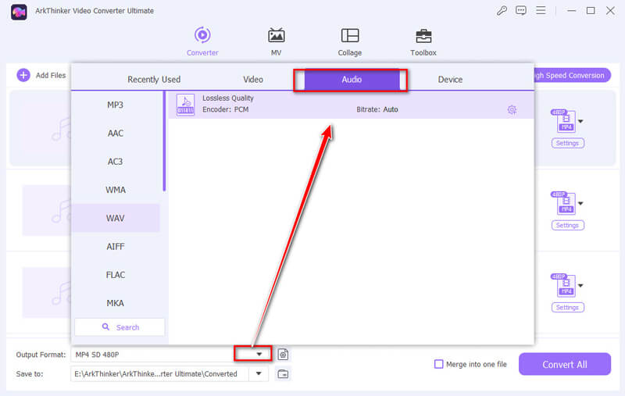Screen dimensions: 625x396
Task: Expand third file's format dropdown arrow
Action: (x=580, y=285)
